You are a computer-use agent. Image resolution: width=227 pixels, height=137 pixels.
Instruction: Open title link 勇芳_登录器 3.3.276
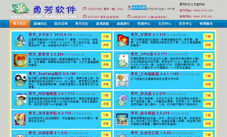(x=148, y=94)
